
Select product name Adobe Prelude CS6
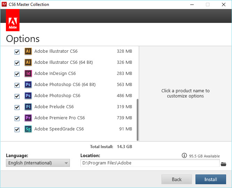[54, 107]
